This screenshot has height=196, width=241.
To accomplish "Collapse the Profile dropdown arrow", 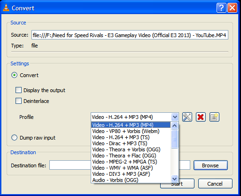I will pyautogui.click(x=175, y=117).
